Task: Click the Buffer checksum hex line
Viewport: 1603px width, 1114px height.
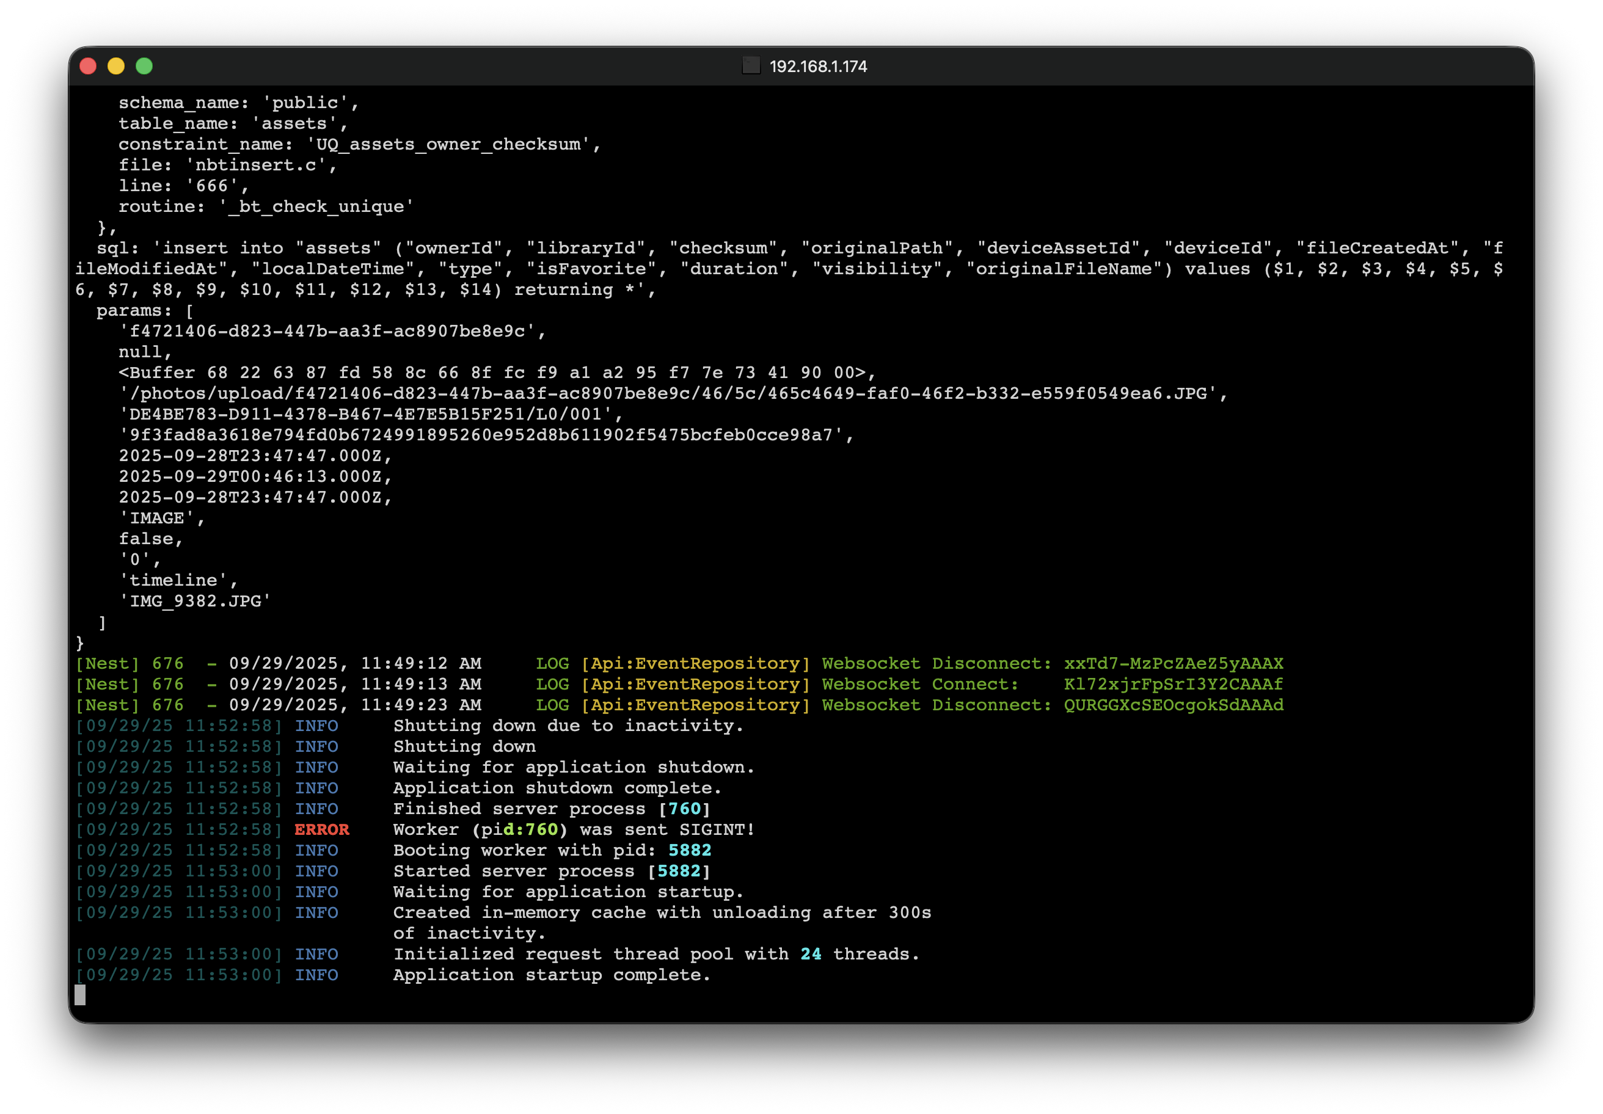Action: click(x=495, y=373)
